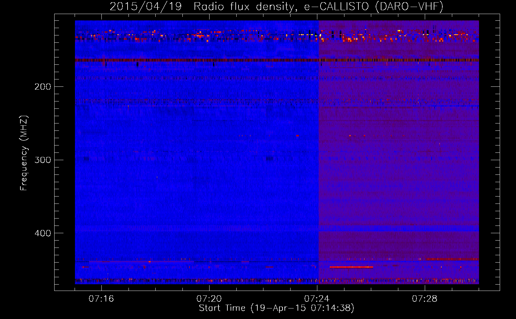
Task: Click the 400 frequency tick label
Action: [43, 233]
